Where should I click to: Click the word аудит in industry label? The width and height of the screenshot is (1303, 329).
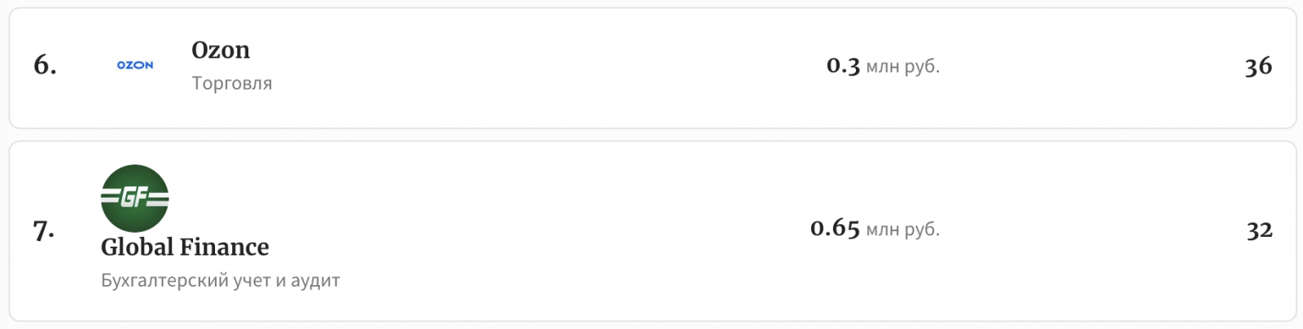[315, 280]
